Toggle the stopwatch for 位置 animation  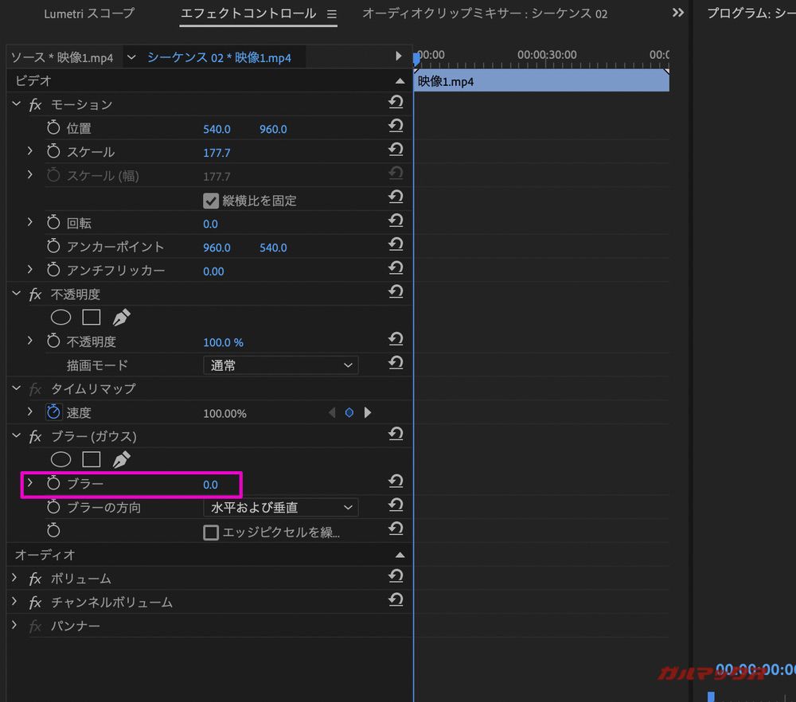[x=53, y=128]
